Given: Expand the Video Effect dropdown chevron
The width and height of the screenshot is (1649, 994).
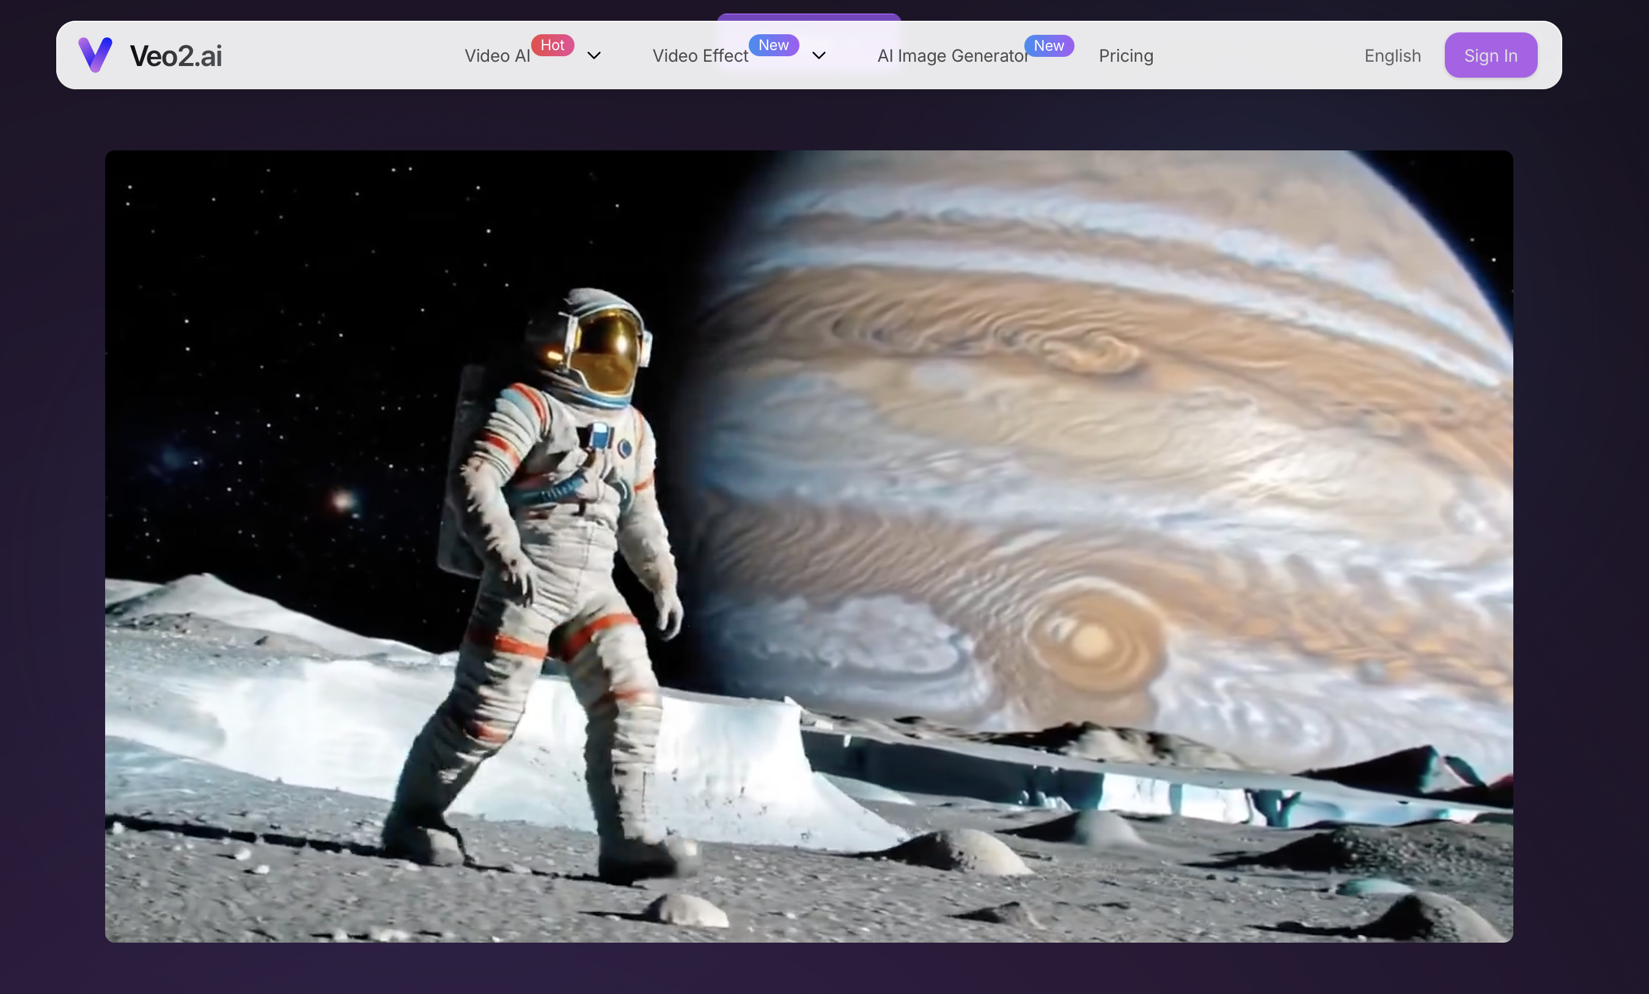Looking at the screenshot, I should pos(818,56).
